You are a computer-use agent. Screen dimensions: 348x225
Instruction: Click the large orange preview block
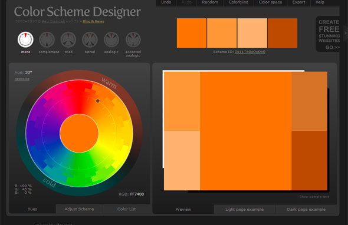(x=246, y=131)
